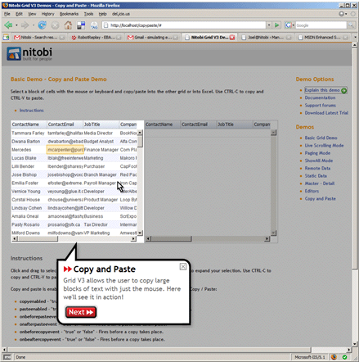Open the address bar history dropdown
Screen dimensions: 359x362
(269, 25)
